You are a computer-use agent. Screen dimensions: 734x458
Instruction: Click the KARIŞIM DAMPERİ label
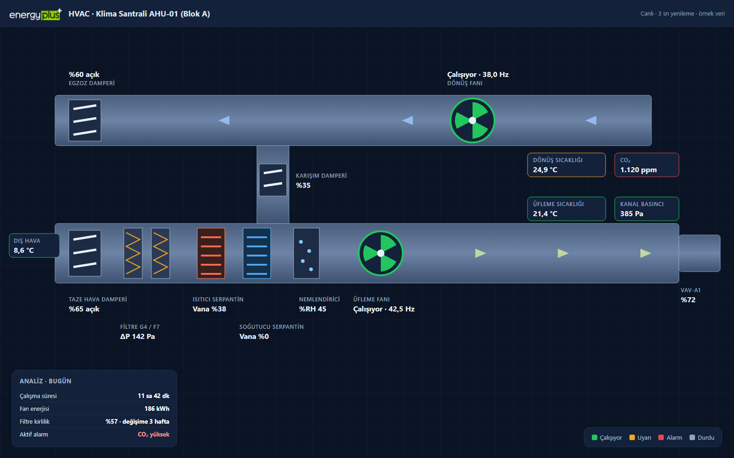[x=321, y=176]
